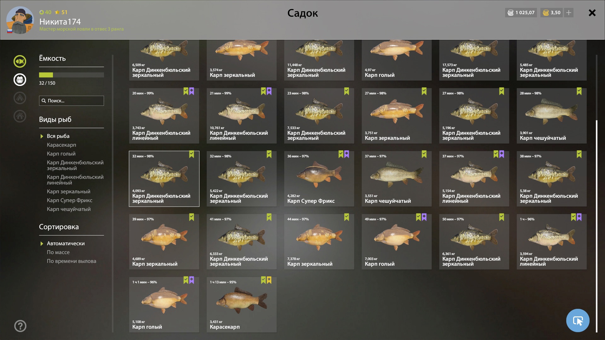
Task: Select the round backpack icon under the keepnet icon
Action: [20, 80]
